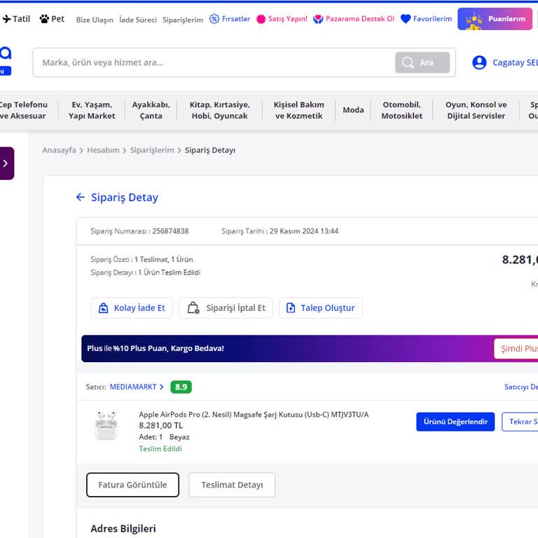
Task: Open Fatura Görüntüle invoice button
Action: (x=132, y=485)
